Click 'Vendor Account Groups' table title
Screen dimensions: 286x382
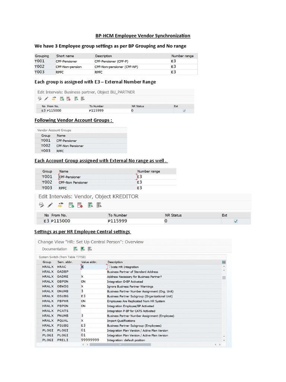point(54,130)
